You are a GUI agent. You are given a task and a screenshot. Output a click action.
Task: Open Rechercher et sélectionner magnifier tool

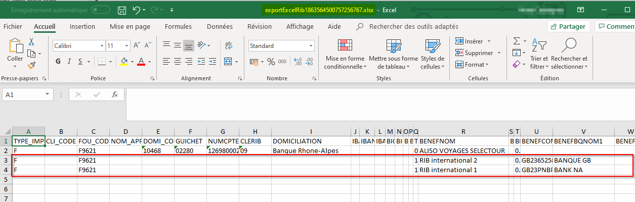[x=569, y=55]
